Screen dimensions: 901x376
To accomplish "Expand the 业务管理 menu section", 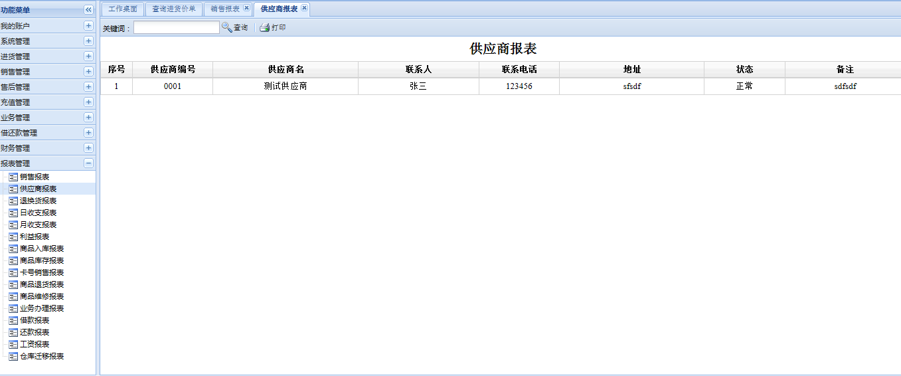I will pyautogui.click(x=88, y=118).
